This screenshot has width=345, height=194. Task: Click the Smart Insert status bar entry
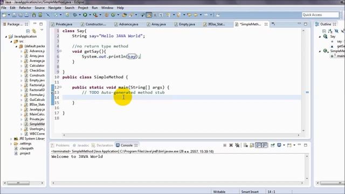click(250, 192)
